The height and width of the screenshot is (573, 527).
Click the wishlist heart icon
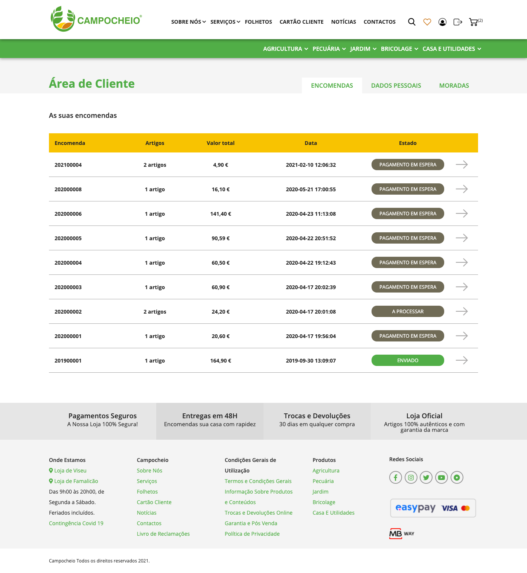pyautogui.click(x=427, y=22)
